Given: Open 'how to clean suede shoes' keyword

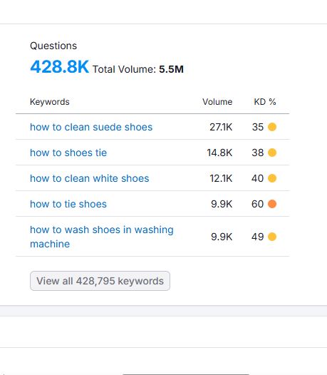Looking at the screenshot, I should click(91, 127).
